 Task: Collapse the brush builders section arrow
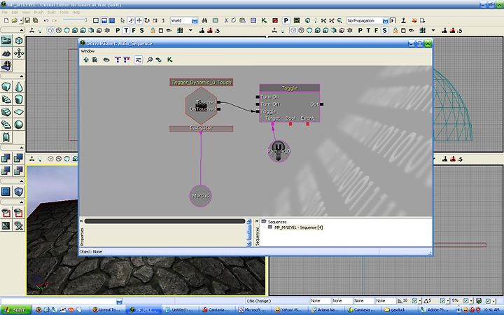[21, 76]
